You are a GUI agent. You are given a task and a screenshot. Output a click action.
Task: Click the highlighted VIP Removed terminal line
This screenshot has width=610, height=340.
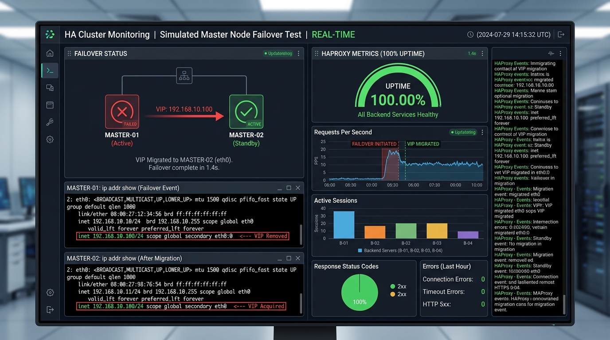pyautogui.click(x=183, y=236)
